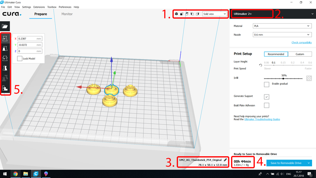The height and width of the screenshot is (178, 316).
Task: Switch to the Monitor tab
Action: pos(67,14)
